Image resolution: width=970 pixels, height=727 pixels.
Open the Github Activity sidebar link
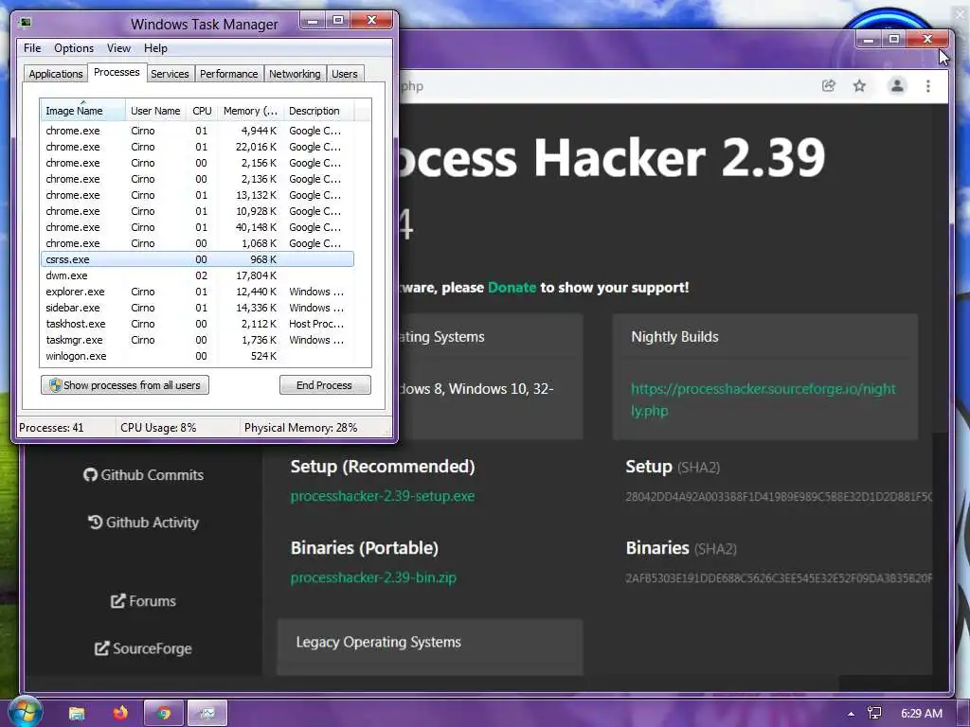click(144, 523)
